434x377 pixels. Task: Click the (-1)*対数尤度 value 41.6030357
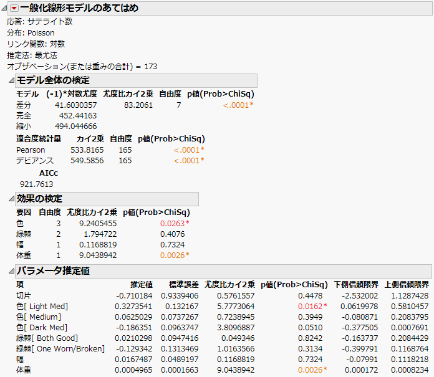[76, 105]
